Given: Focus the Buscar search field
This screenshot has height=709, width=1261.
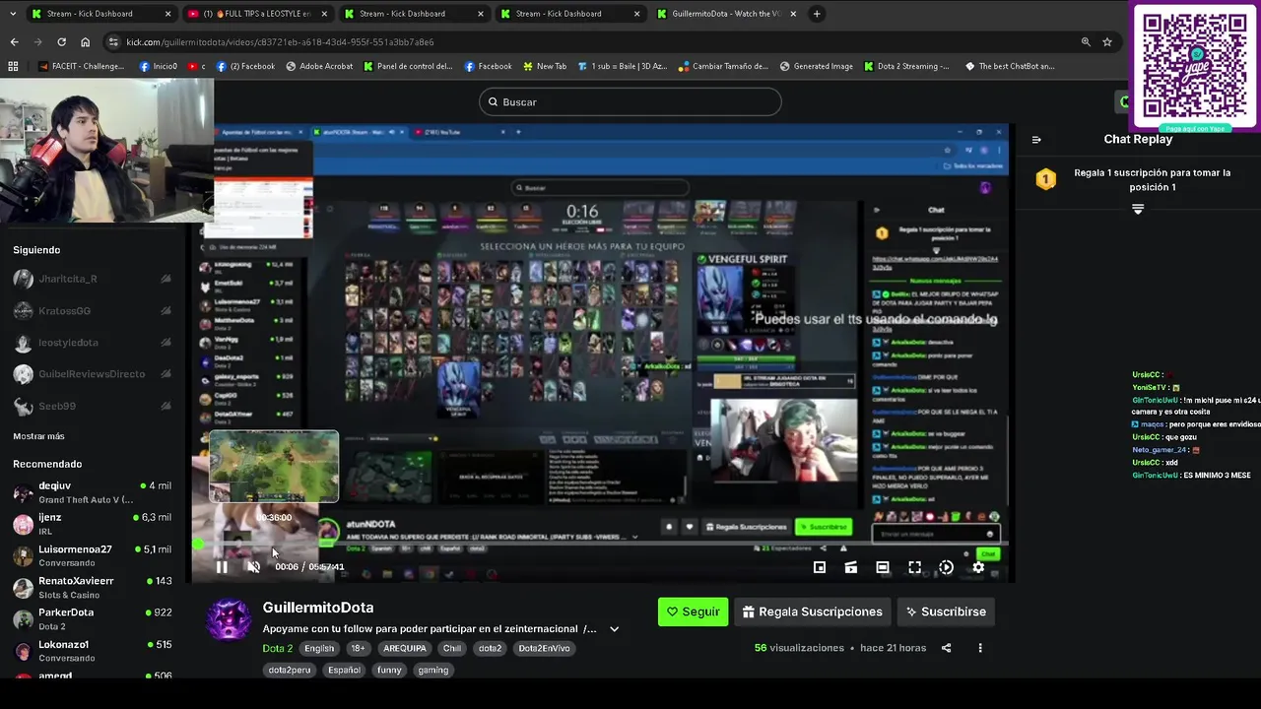Looking at the screenshot, I should click(630, 101).
